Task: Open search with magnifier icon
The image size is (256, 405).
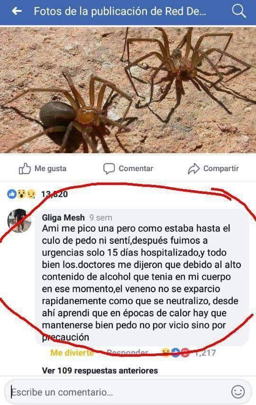Action: tap(238, 11)
